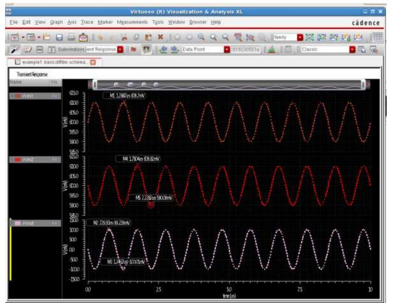Click the zoom out magnifier icon
Image resolution: width=393 pixels, height=303 pixels.
(x=226, y=37)
